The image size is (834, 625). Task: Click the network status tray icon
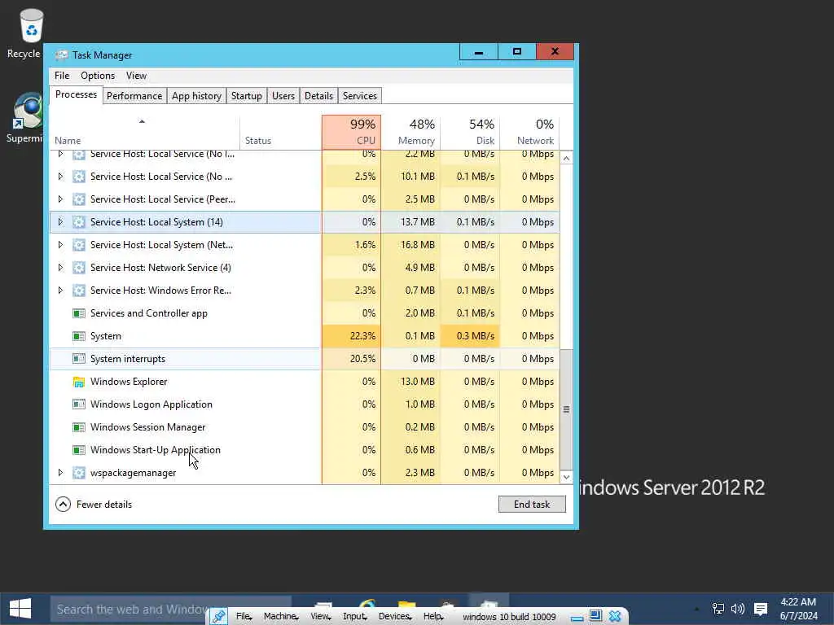pyautogui.click(x=718, y=609)
